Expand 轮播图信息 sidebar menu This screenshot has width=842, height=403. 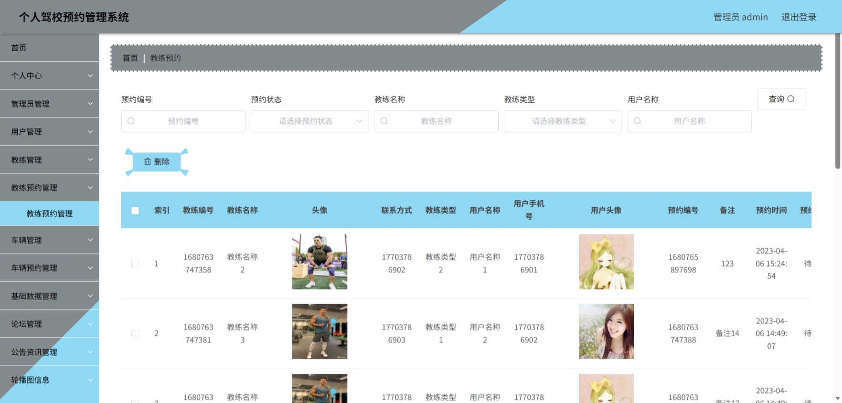[50, 380]
